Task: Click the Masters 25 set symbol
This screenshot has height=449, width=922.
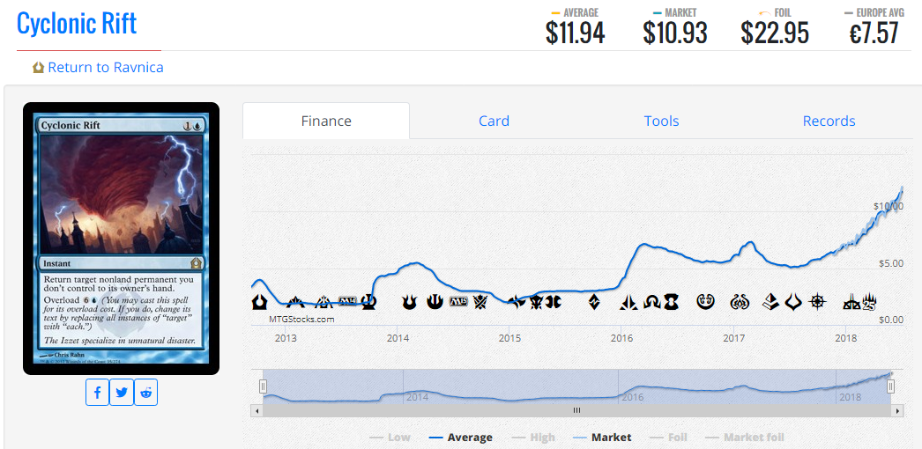Action: click(x=870, y=302)
